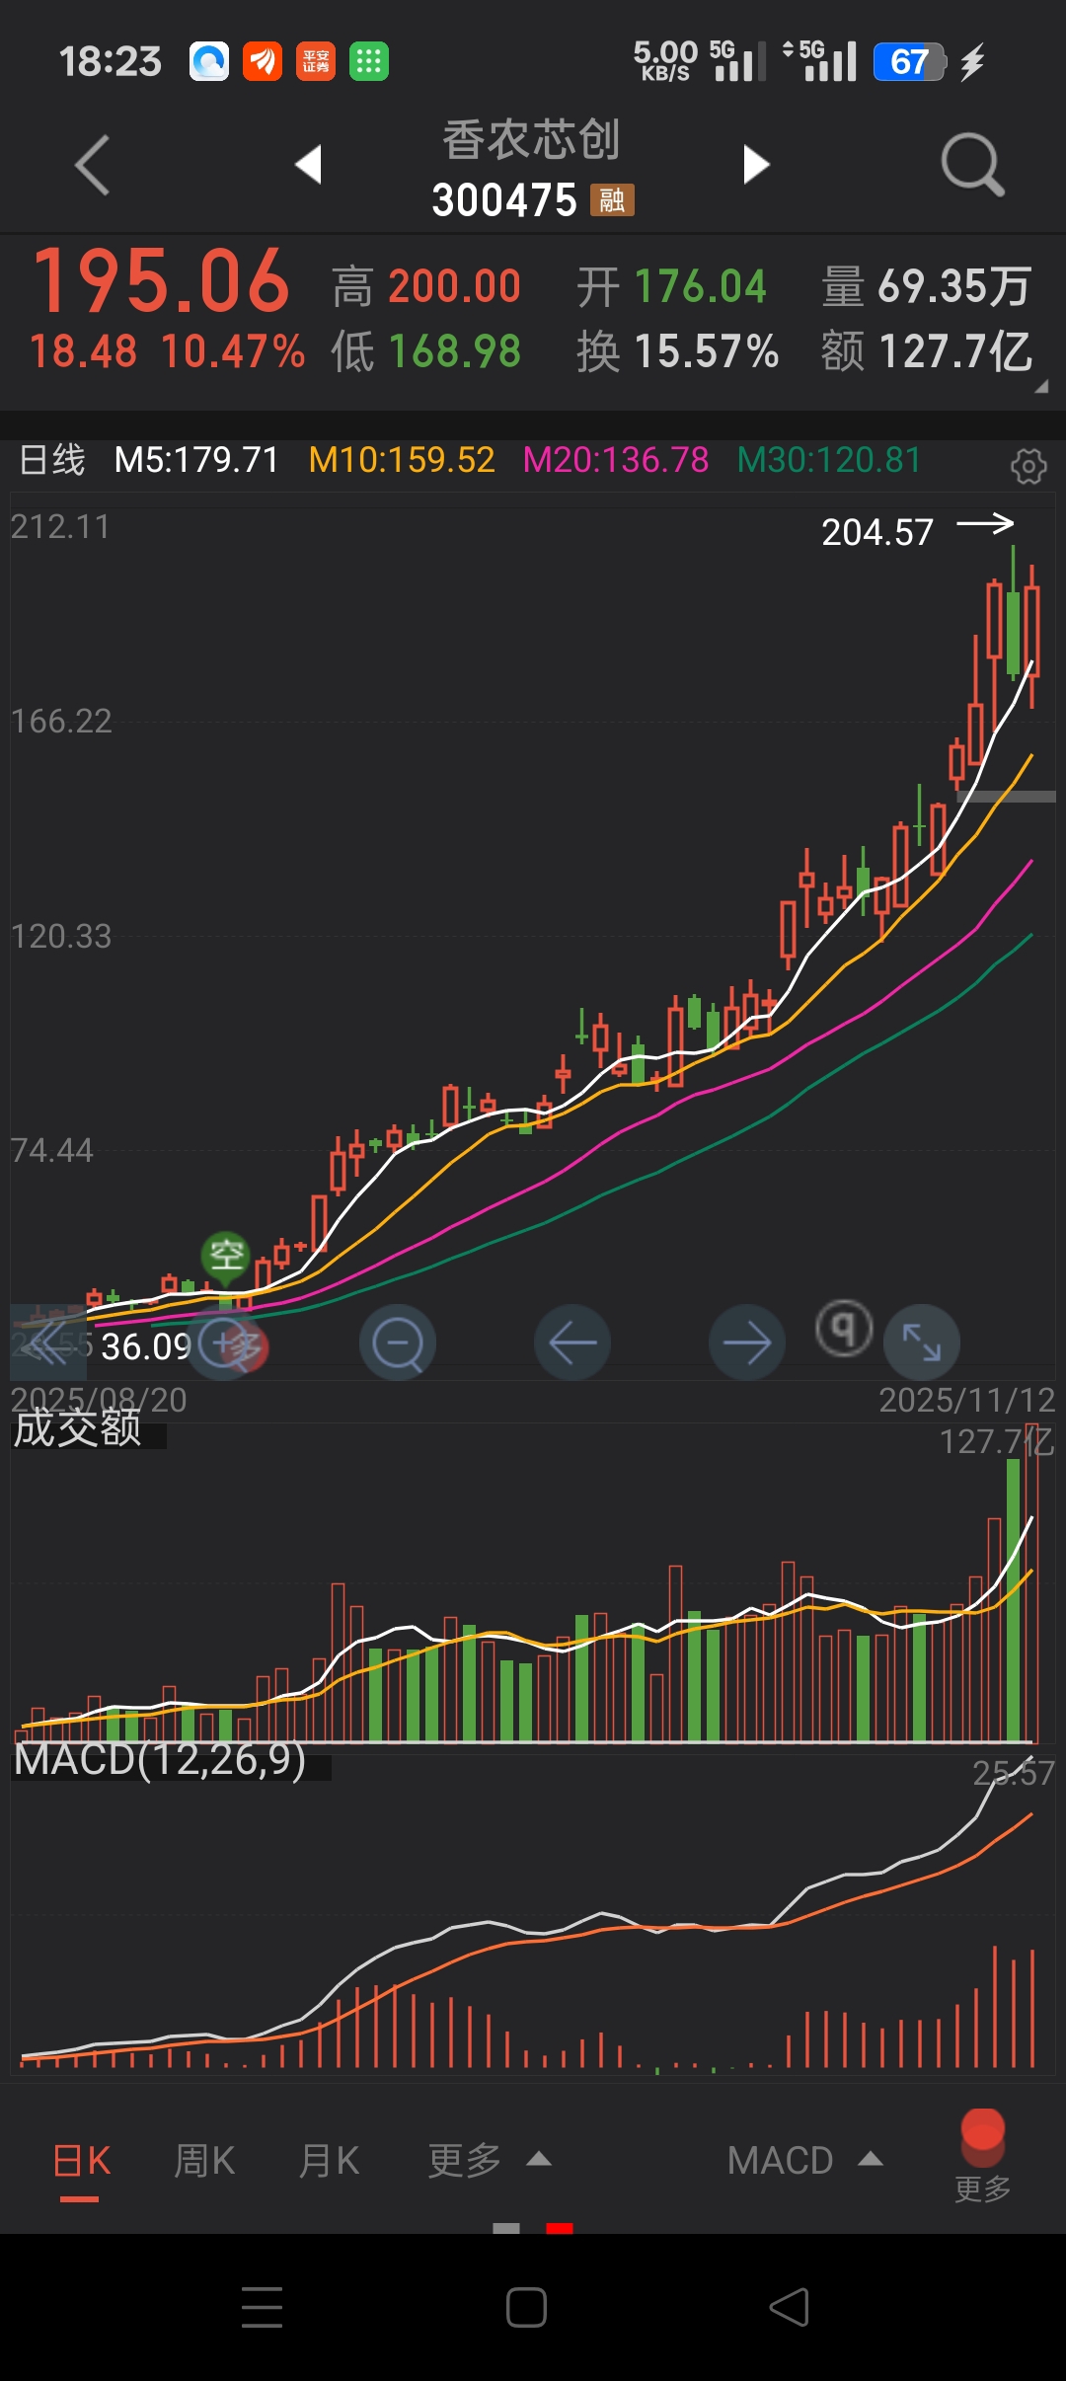Tap end date 2025/11/12
This screenshot has height=2381, width=1066.
[x=967, y=1400]
